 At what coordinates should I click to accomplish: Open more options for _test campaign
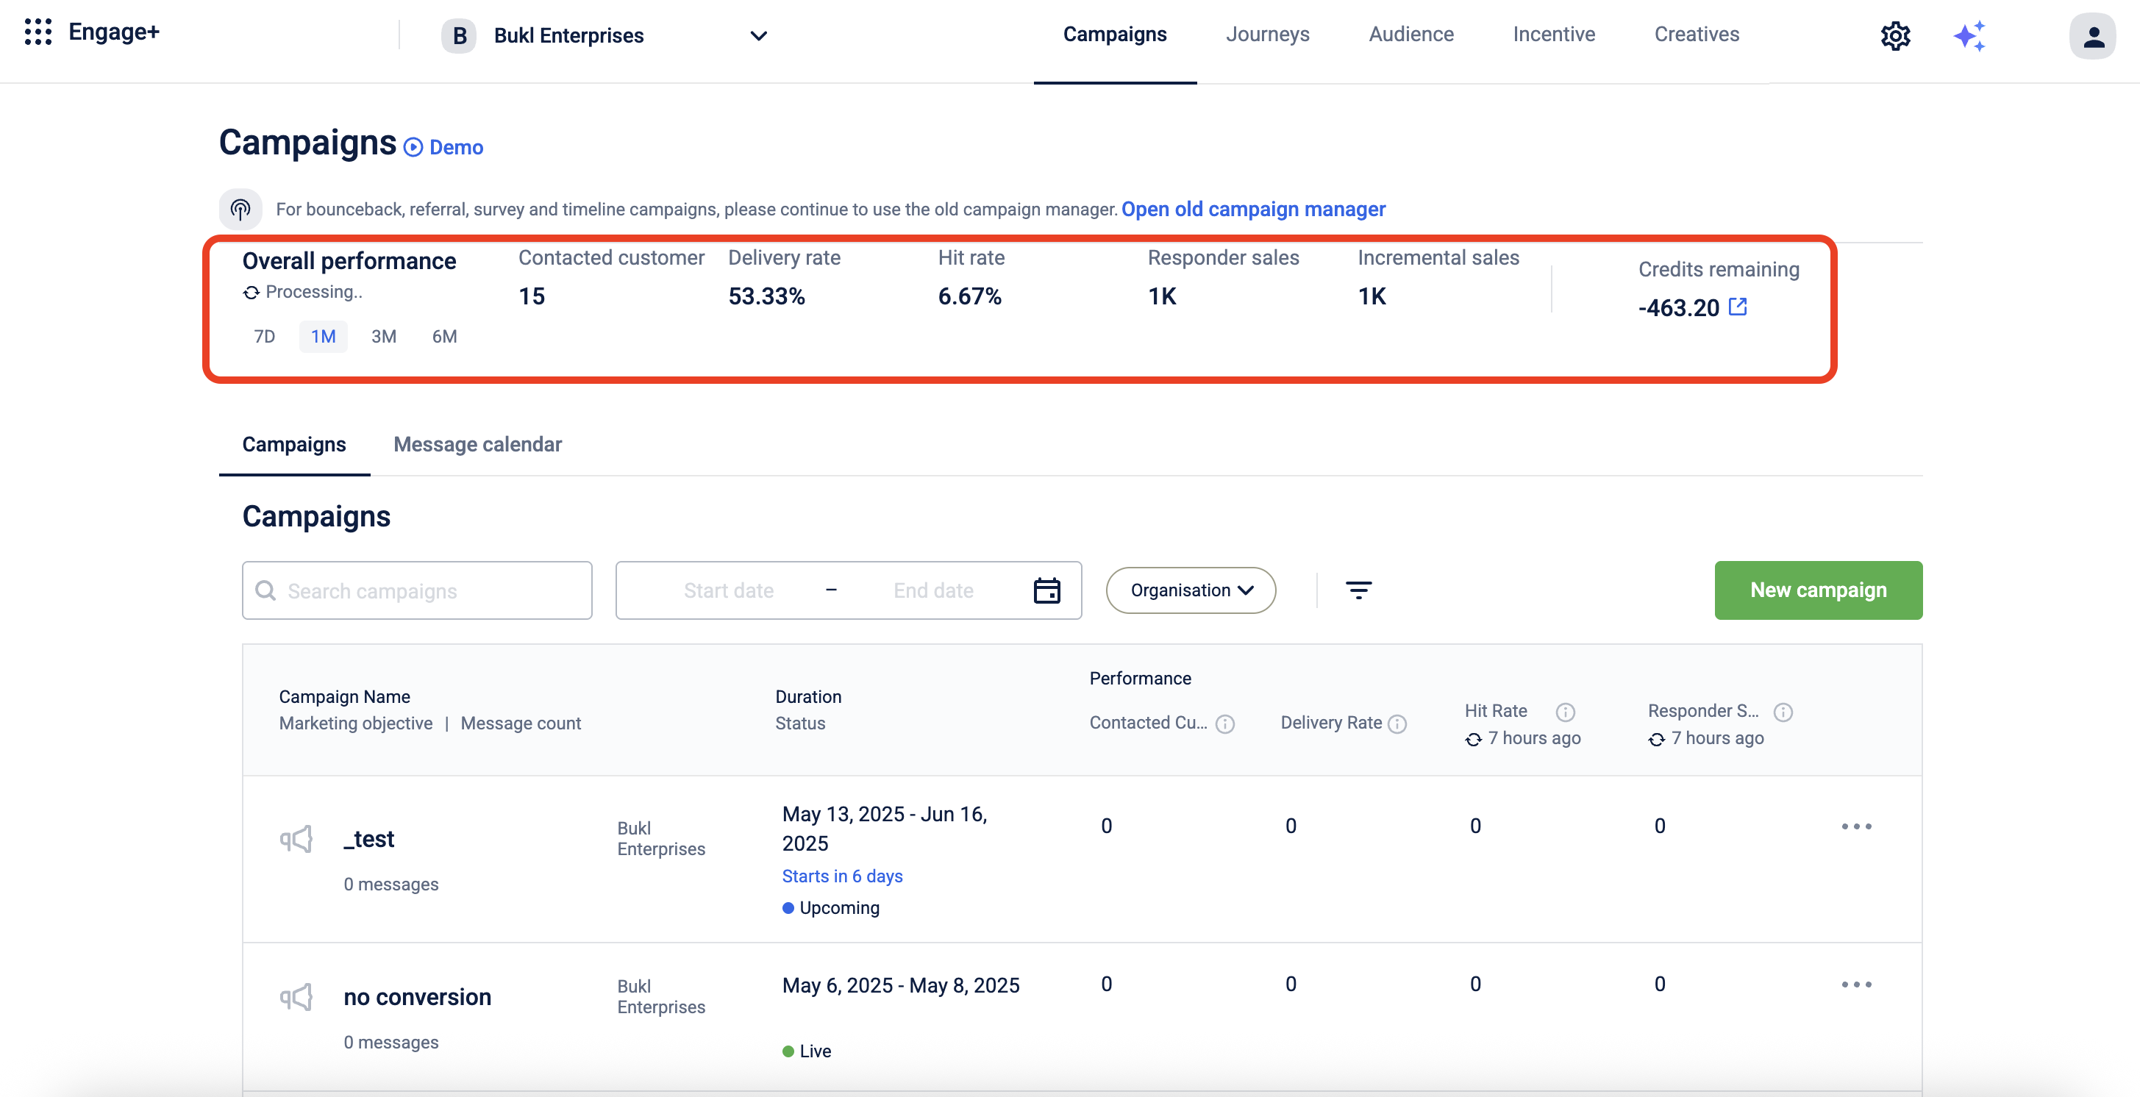(1856, 826)
